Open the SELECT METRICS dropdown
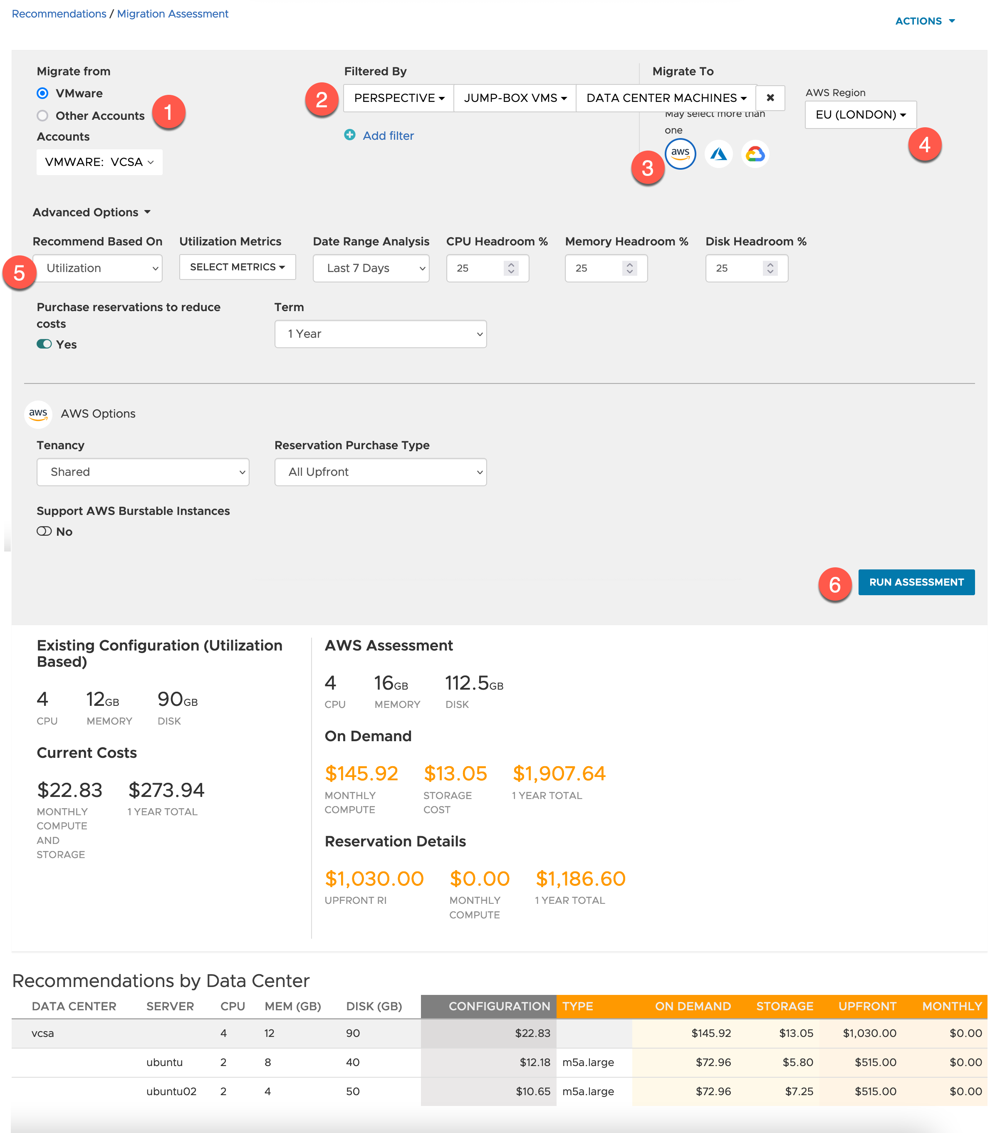The width and height of the screenshot is (990, 1133). [238, 267]
